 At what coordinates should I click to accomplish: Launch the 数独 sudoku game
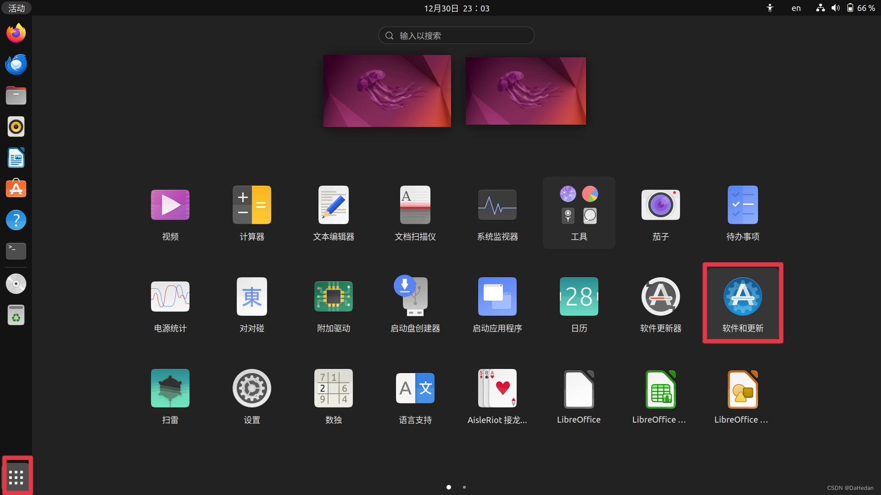(333, 389)
